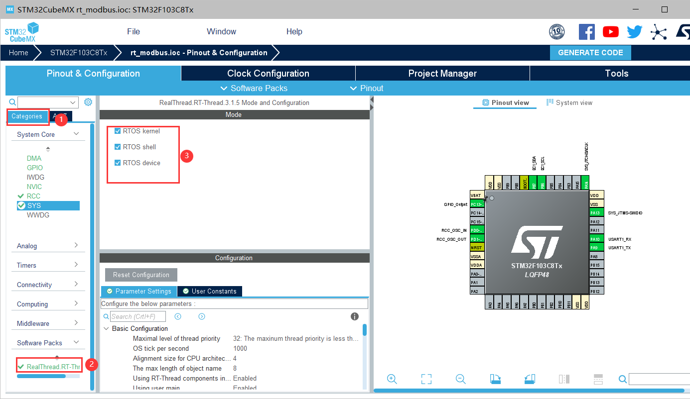Expand the Analog category

pos(76,245)
